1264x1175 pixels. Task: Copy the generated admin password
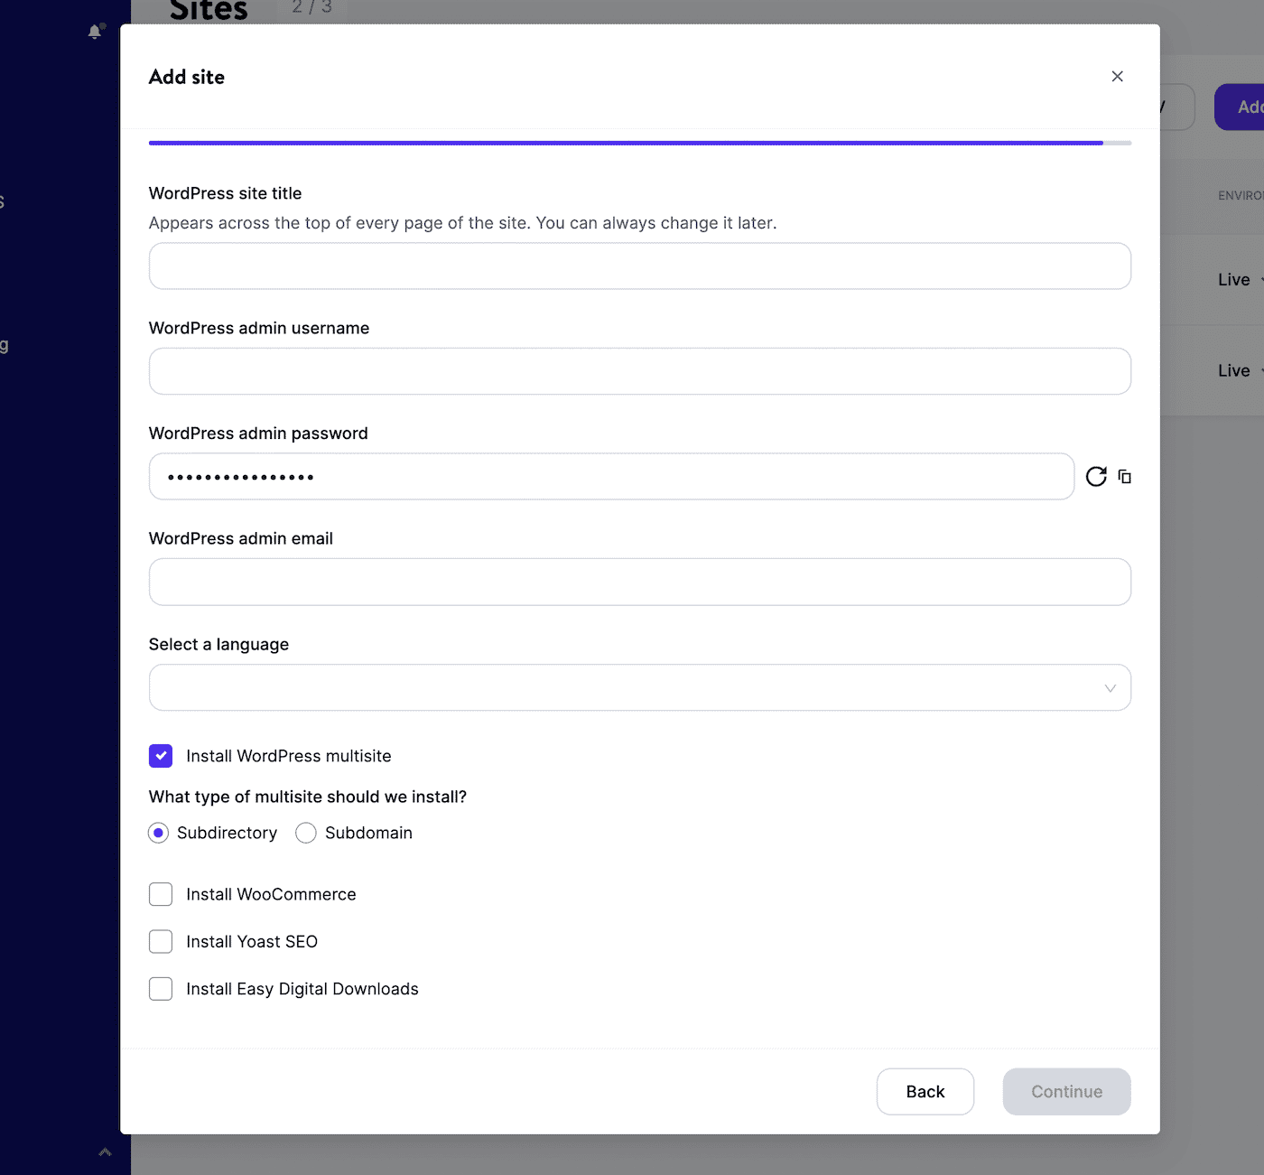1124,476
